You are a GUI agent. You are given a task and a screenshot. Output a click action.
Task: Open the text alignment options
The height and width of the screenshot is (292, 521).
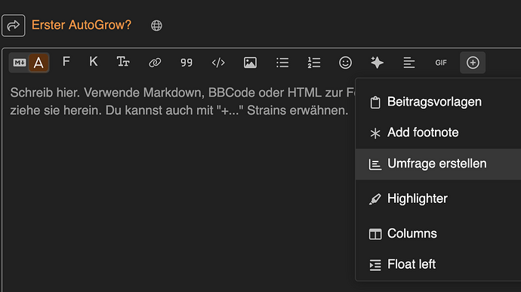[x=409, y=63]
